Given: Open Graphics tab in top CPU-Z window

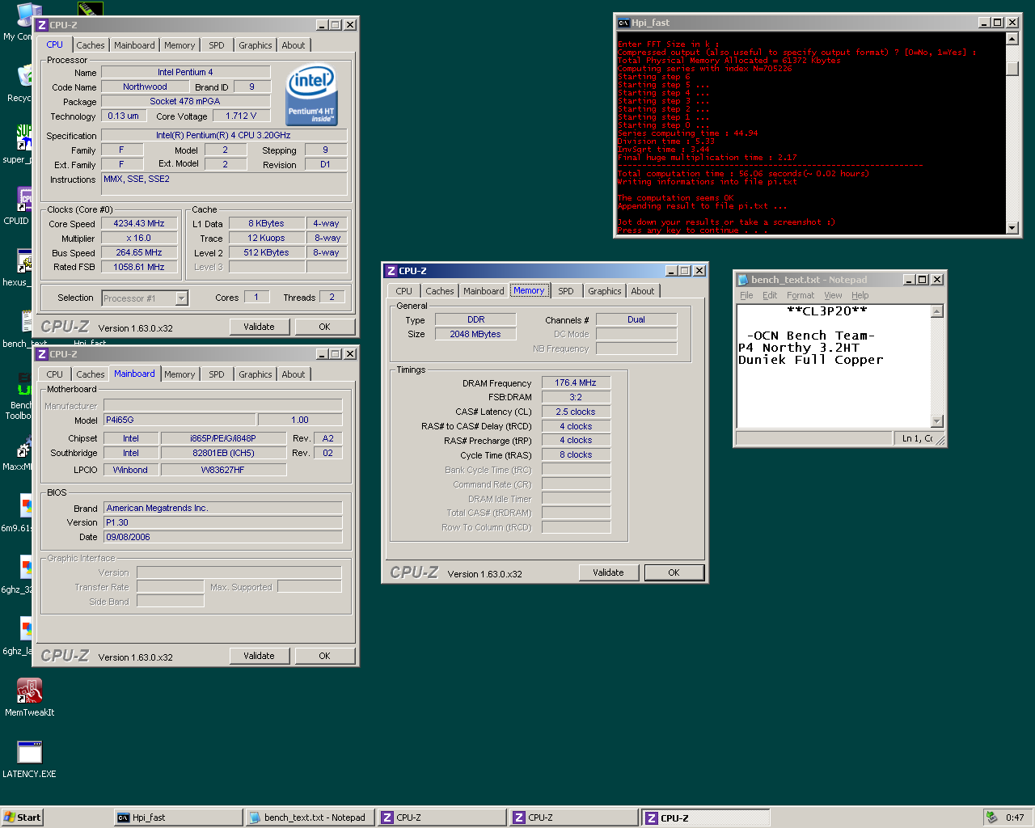Looking at the screenshot, I should 256,45.
